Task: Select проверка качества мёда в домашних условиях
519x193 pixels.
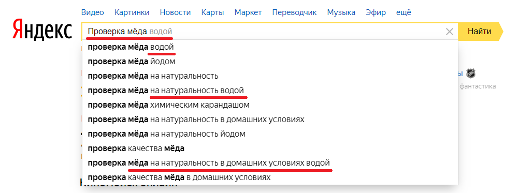Action: 270,177
